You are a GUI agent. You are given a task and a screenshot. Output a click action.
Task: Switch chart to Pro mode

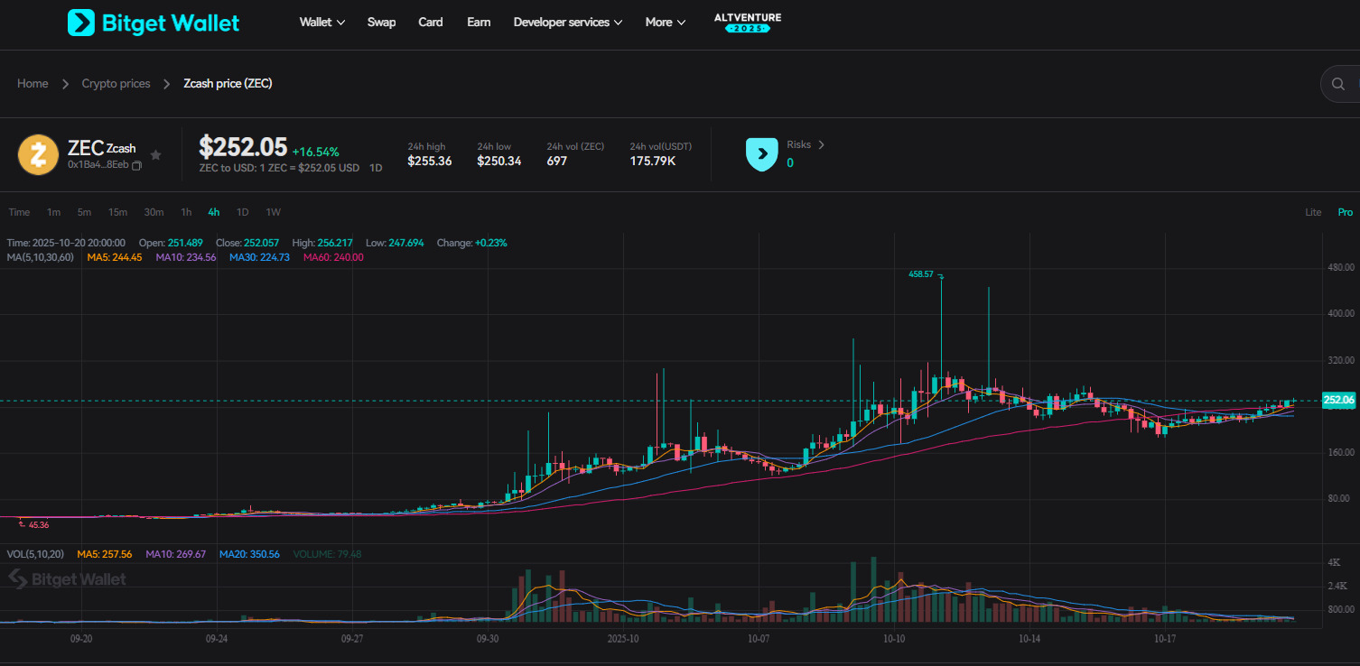1346,212
